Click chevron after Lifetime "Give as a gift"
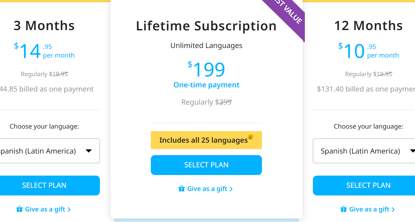415x222 pixels. [x=231, y=189]
